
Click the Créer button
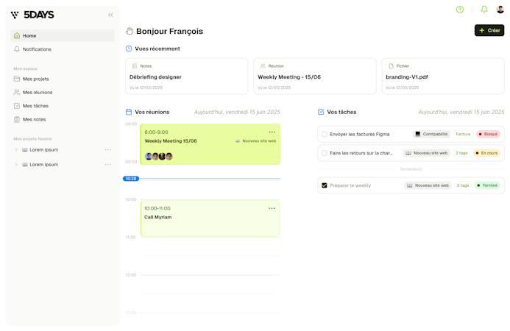pyautogui.click(x=489, y=30)
